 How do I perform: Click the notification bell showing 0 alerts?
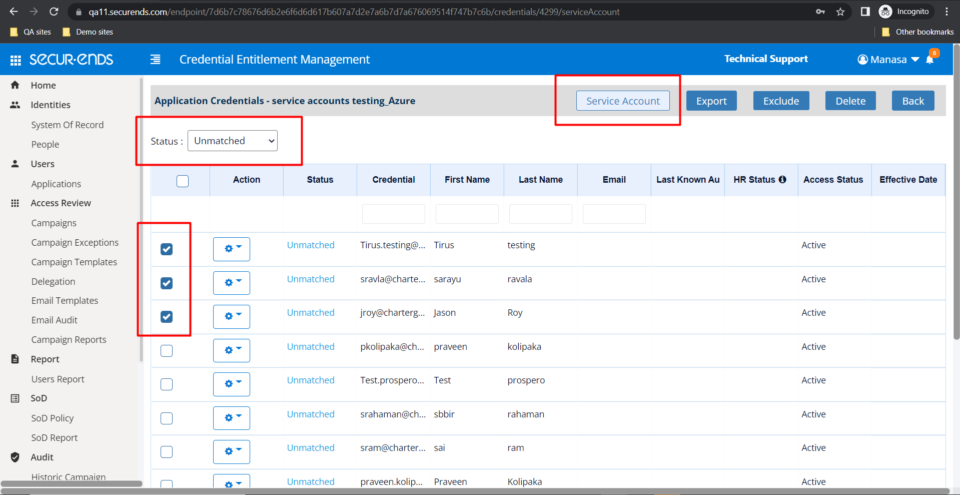click(930, 59)
